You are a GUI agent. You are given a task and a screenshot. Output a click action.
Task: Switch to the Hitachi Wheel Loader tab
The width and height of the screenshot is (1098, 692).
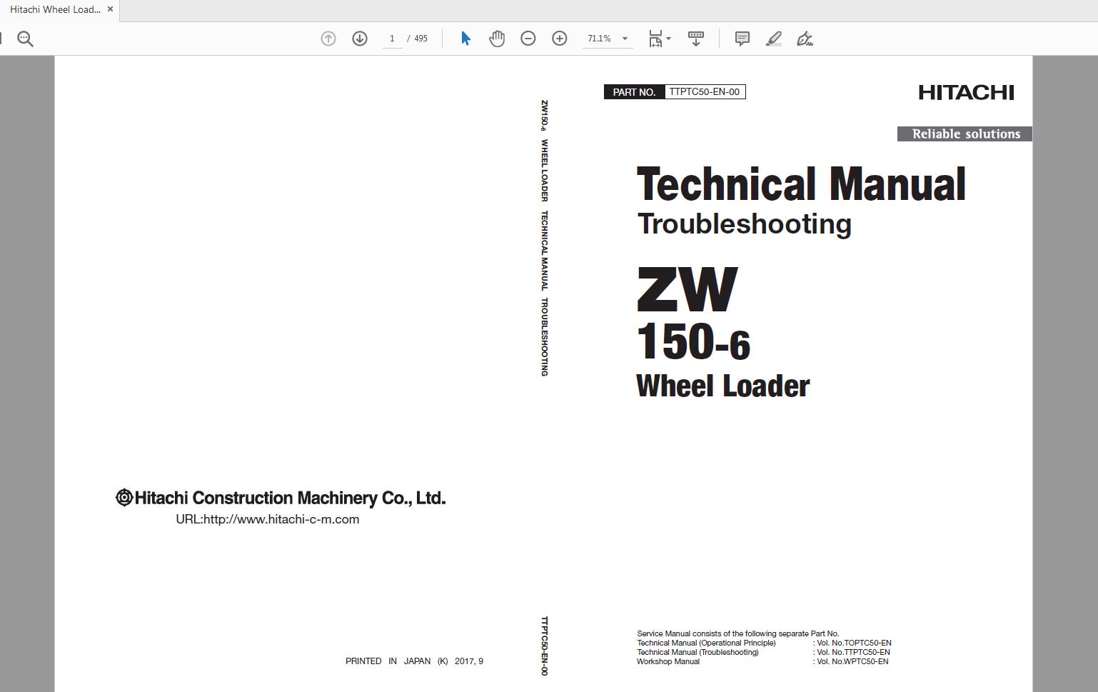54,9
